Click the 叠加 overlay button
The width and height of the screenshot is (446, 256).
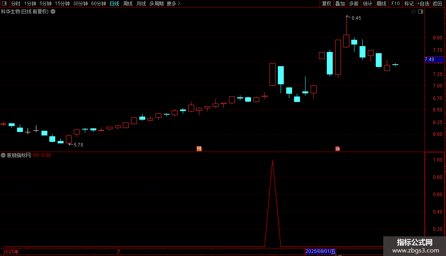pos(340,4)
